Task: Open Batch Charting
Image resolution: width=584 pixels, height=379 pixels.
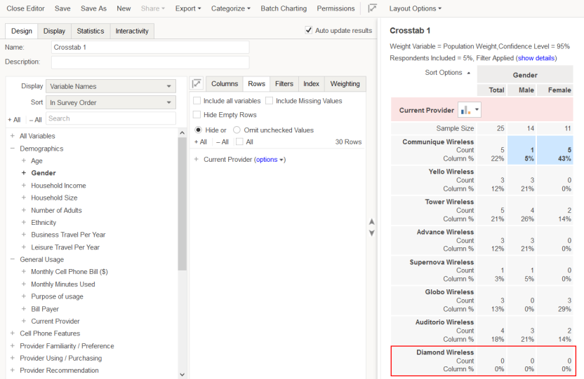Action: pyautogui.click(x=284, y=8)
